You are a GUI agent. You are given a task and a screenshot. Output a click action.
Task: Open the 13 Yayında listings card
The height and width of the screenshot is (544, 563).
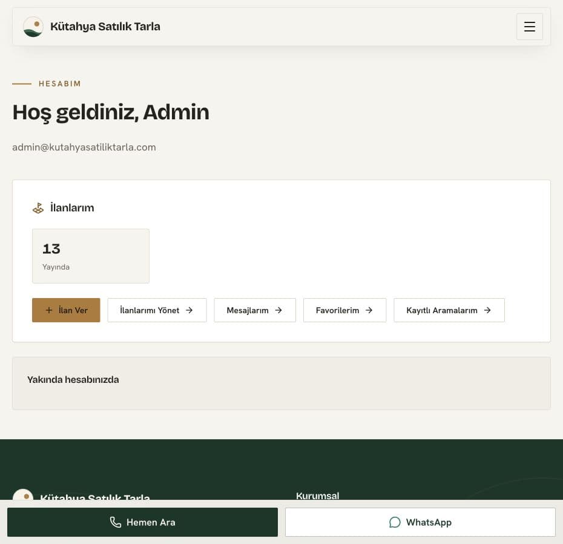click(x=90, y=256)
